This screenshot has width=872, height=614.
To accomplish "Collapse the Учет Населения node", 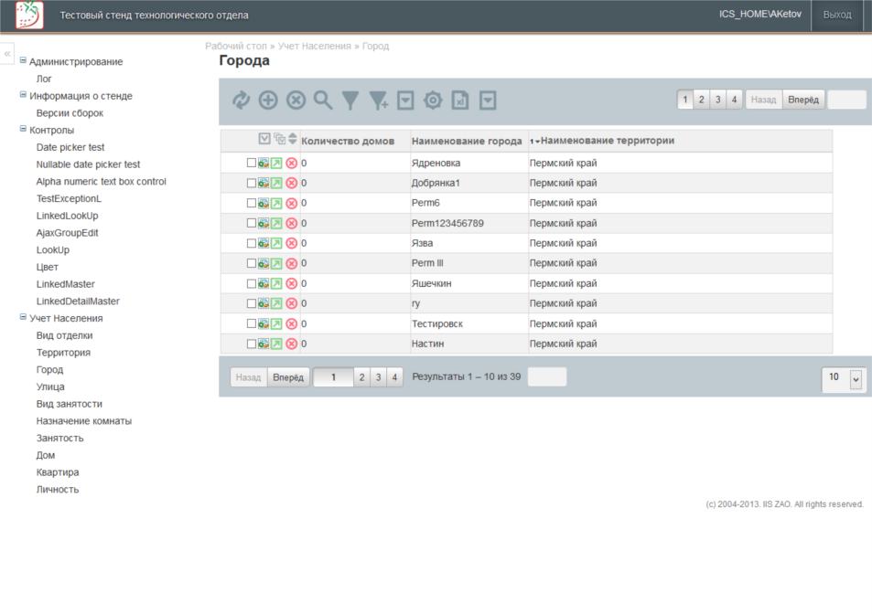I will coord(23,317).
